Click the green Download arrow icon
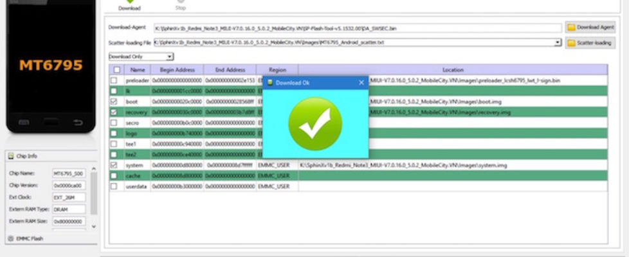This screenshot has height=257, width=629. (x=129, y=2)
